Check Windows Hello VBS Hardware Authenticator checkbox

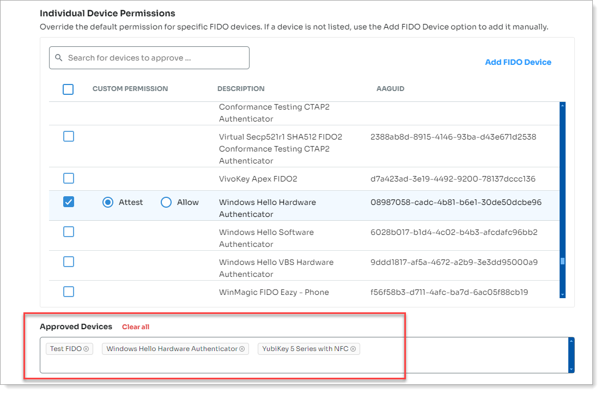[x=69, y=262]
